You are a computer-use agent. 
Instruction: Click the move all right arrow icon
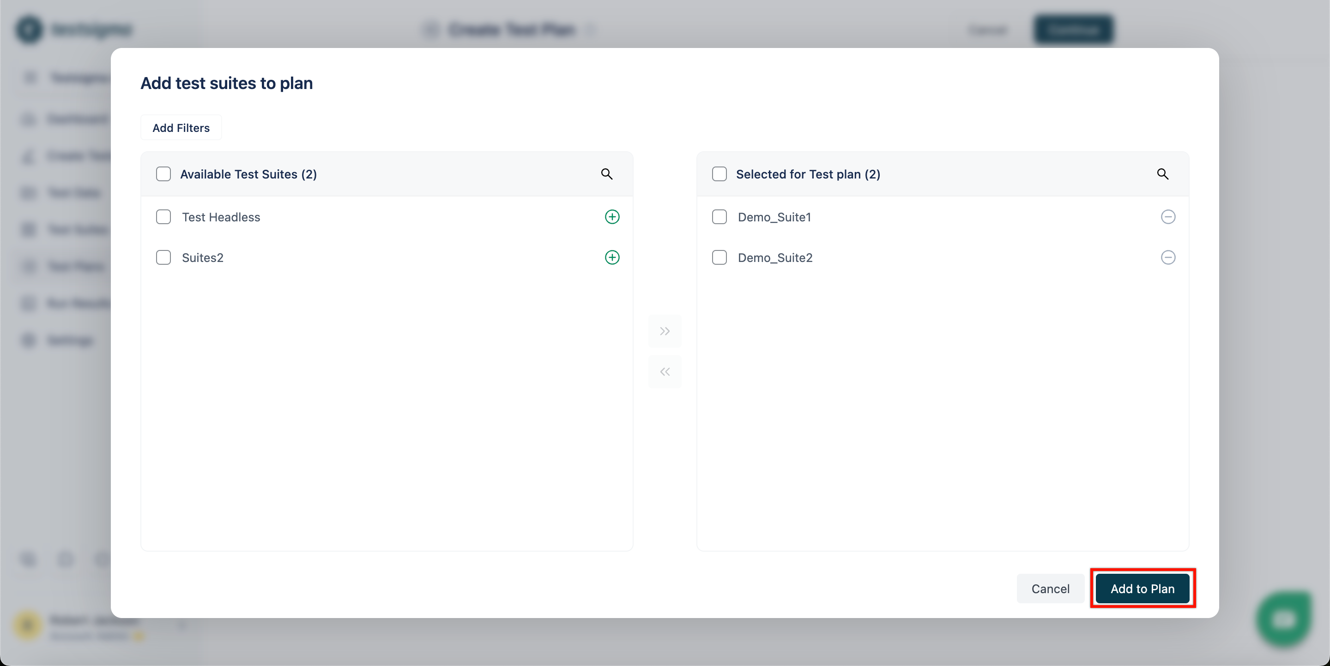(x=665, y=331)
